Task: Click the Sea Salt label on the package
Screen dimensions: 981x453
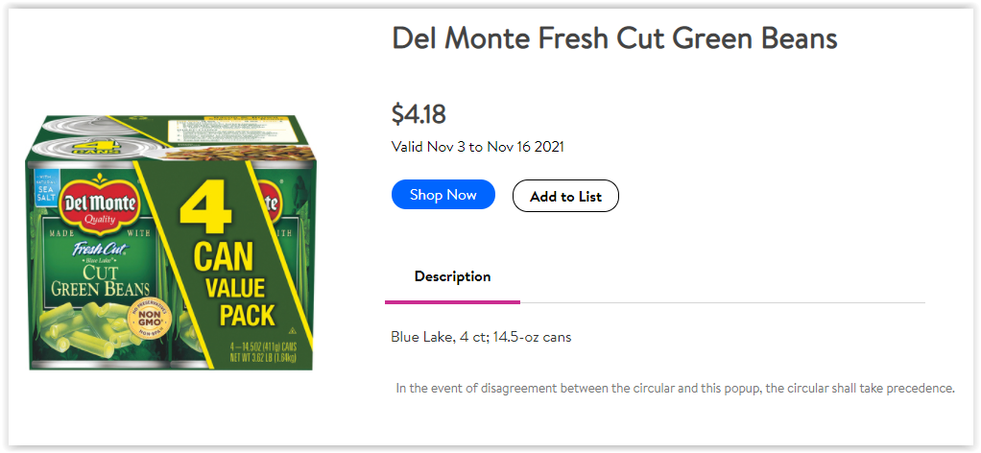Action: point(48,185)
